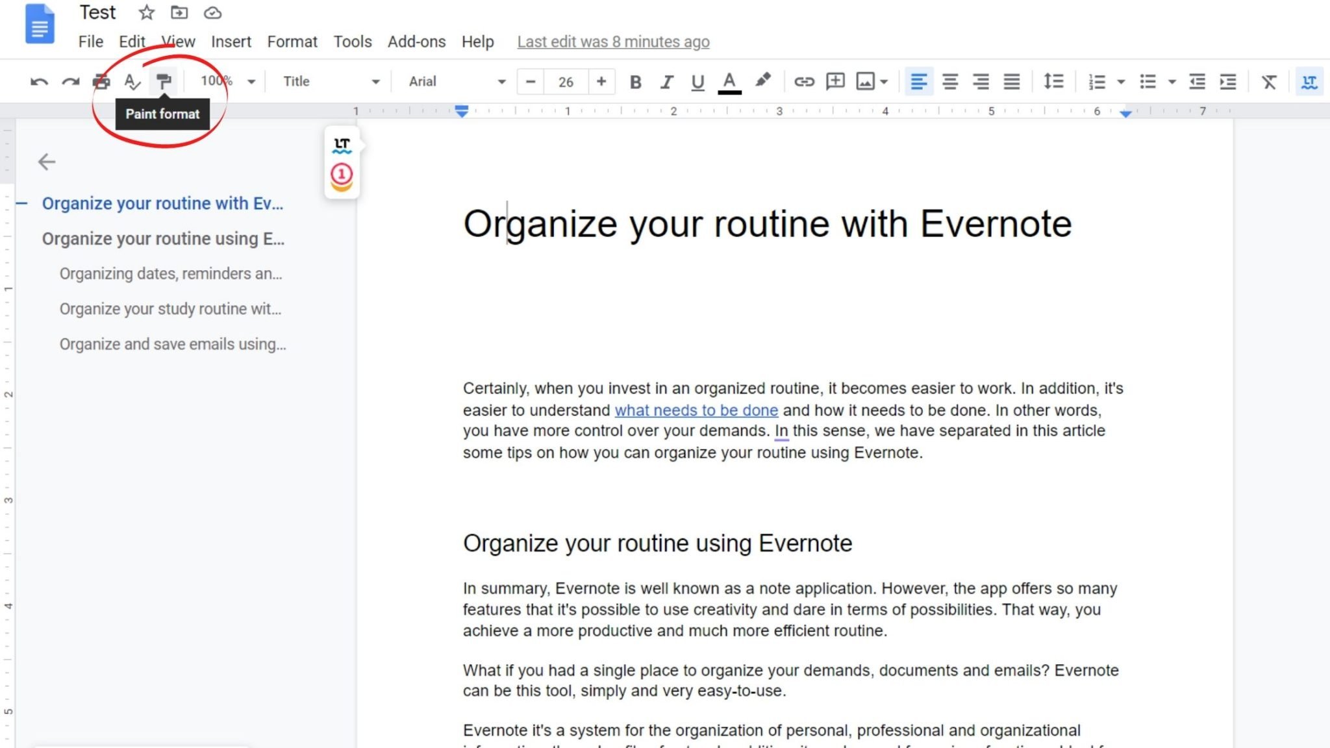Click the left indent marker on ruler
1330x748 pixels.
[462, 112]
